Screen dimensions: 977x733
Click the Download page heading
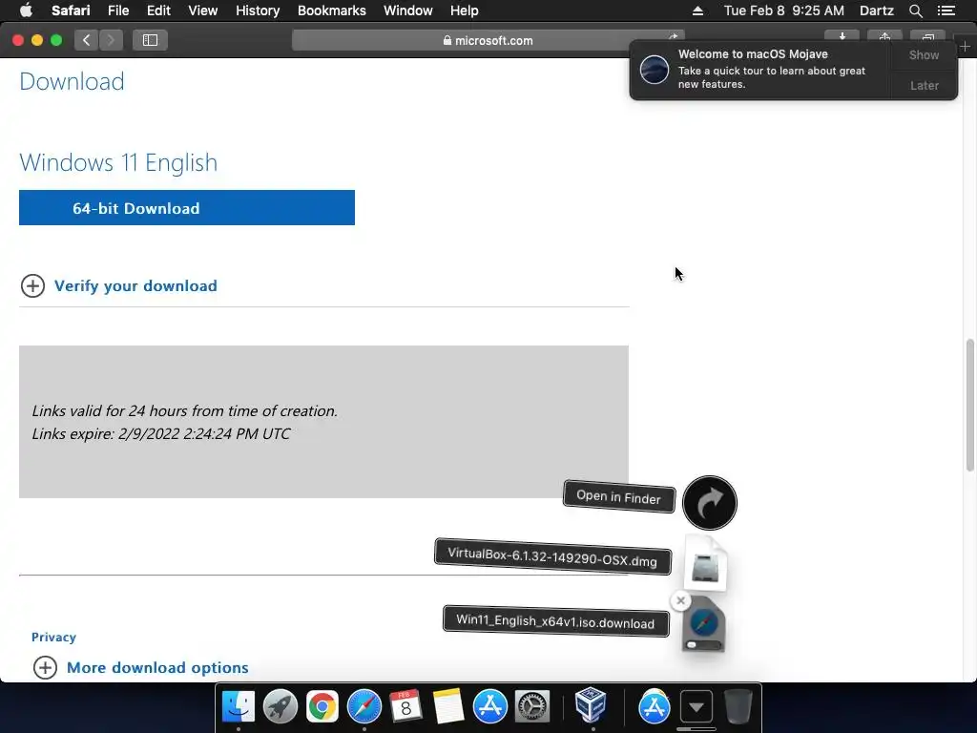click(72, 82)
